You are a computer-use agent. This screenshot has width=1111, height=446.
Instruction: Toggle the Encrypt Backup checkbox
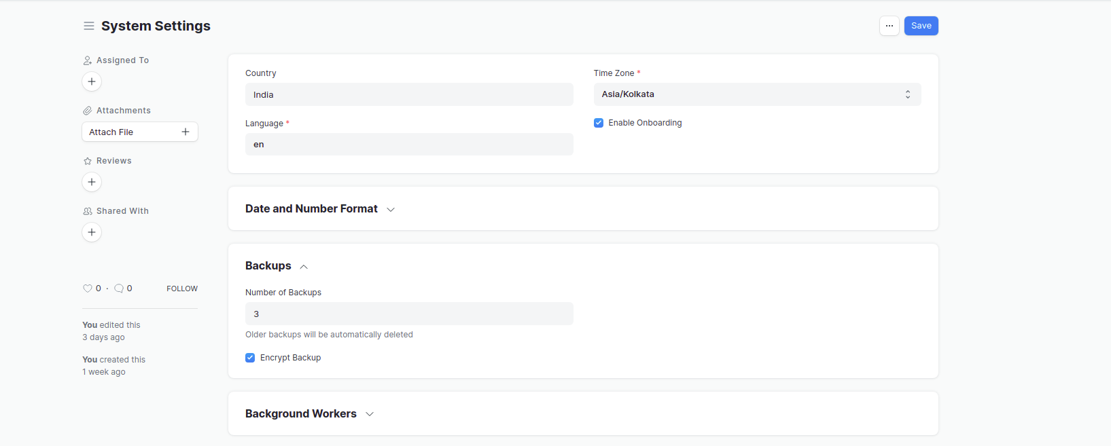[250, 358]
